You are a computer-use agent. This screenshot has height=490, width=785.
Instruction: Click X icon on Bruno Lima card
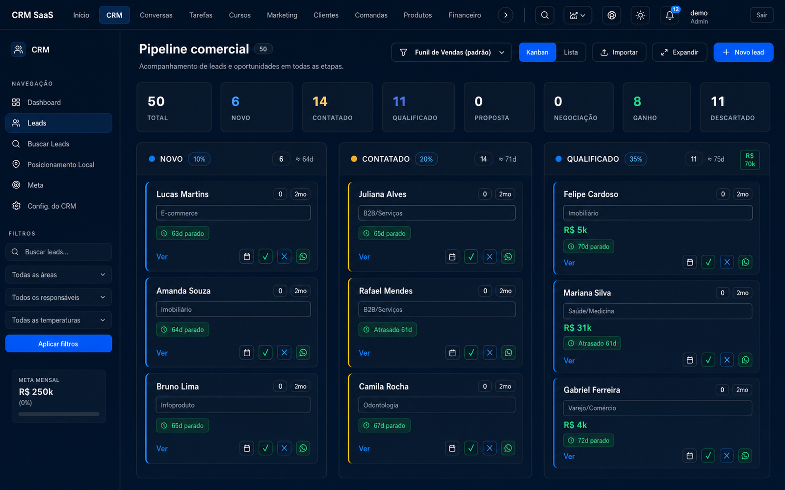click(x=284, y=448)
